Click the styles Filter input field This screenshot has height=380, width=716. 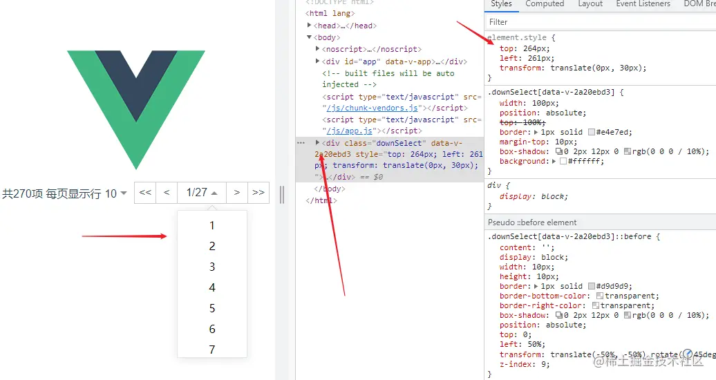(x=600, y=22)
